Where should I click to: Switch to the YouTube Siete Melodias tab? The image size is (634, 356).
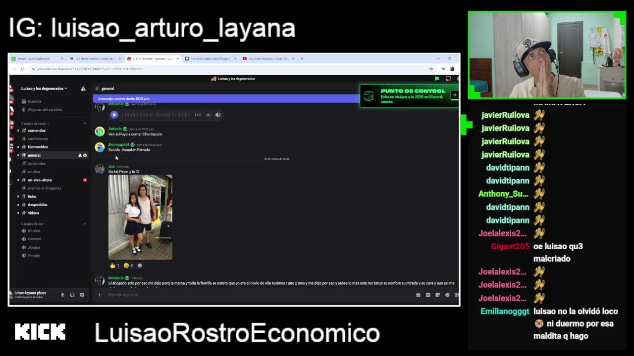pyautogui.click(x=268, y=59)
